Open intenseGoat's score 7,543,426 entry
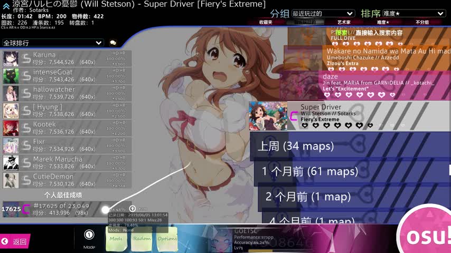This screenshot has height=253, width=451. point(67,76)
